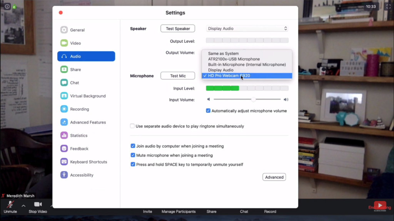Open Recording settings icon
Screen dimensions: 394x221
click(x=64, y=109)
